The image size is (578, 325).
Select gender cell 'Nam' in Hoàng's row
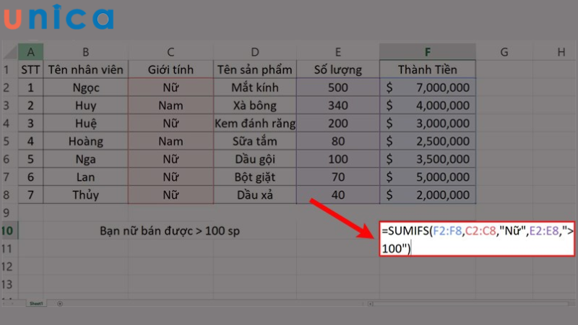coord(171,141)
